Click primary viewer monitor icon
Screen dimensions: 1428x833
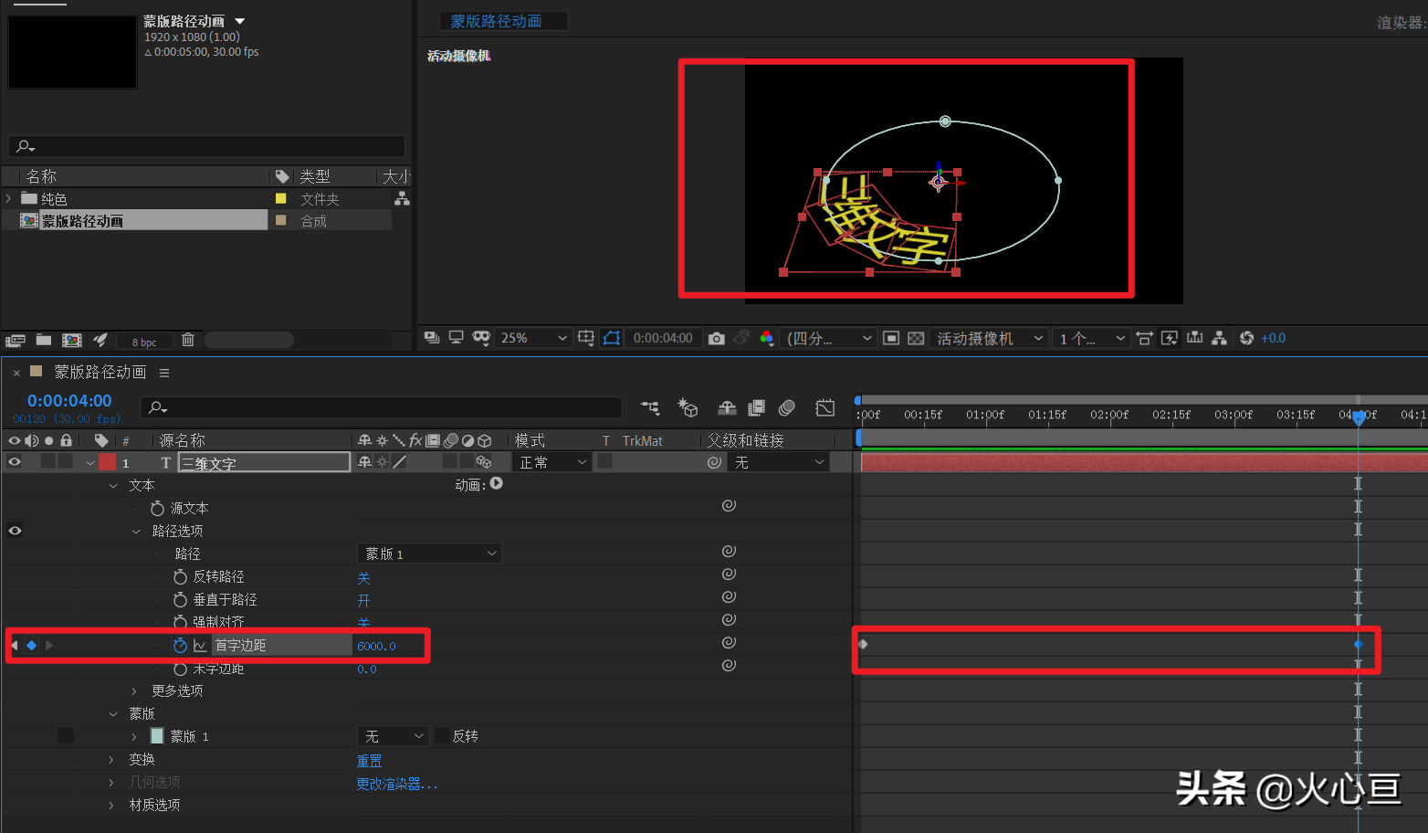click(x=456, y=338)
